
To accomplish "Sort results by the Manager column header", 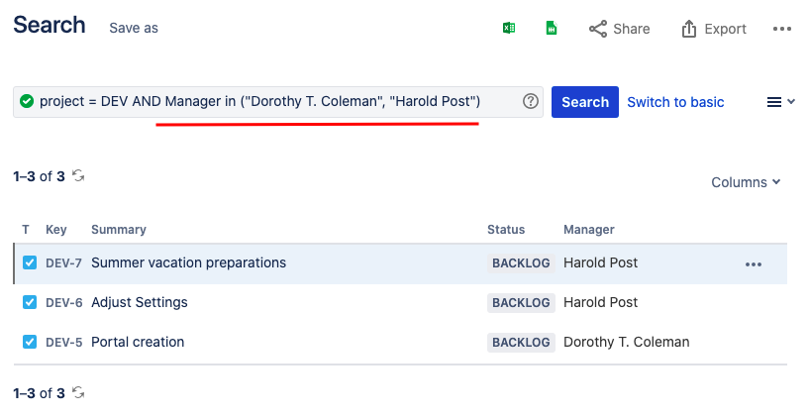I will pos(589,230).
